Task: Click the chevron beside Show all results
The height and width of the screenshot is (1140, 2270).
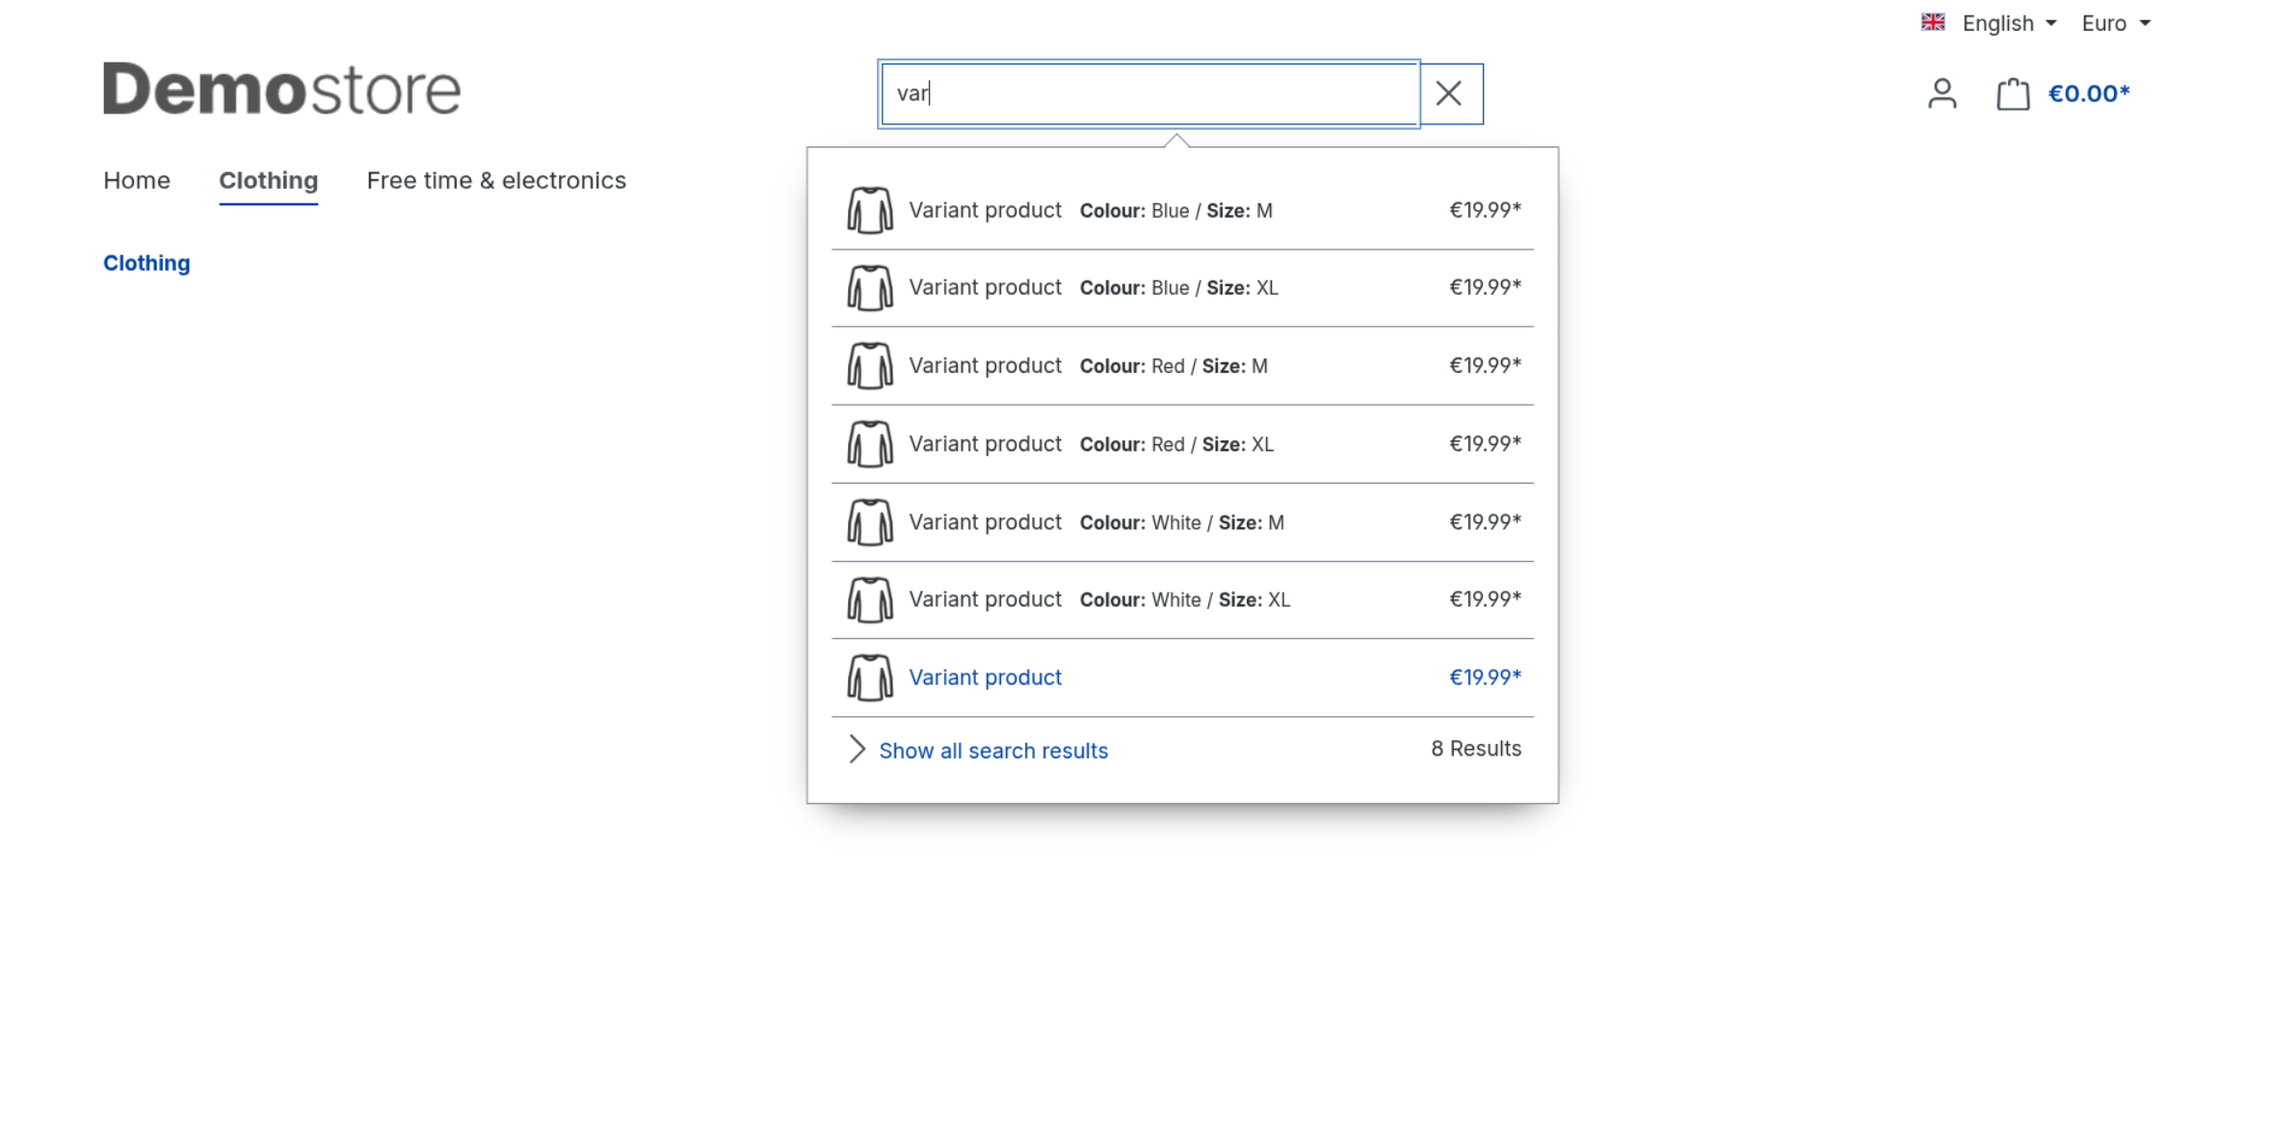Action: 857,749
